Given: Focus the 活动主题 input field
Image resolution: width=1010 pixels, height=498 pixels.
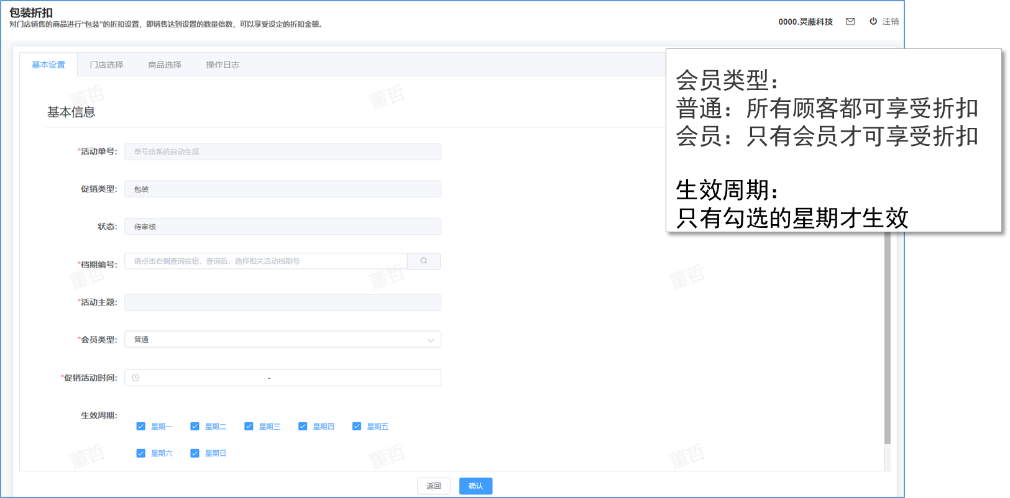Looking at the screenshot, I should point(283,302).
